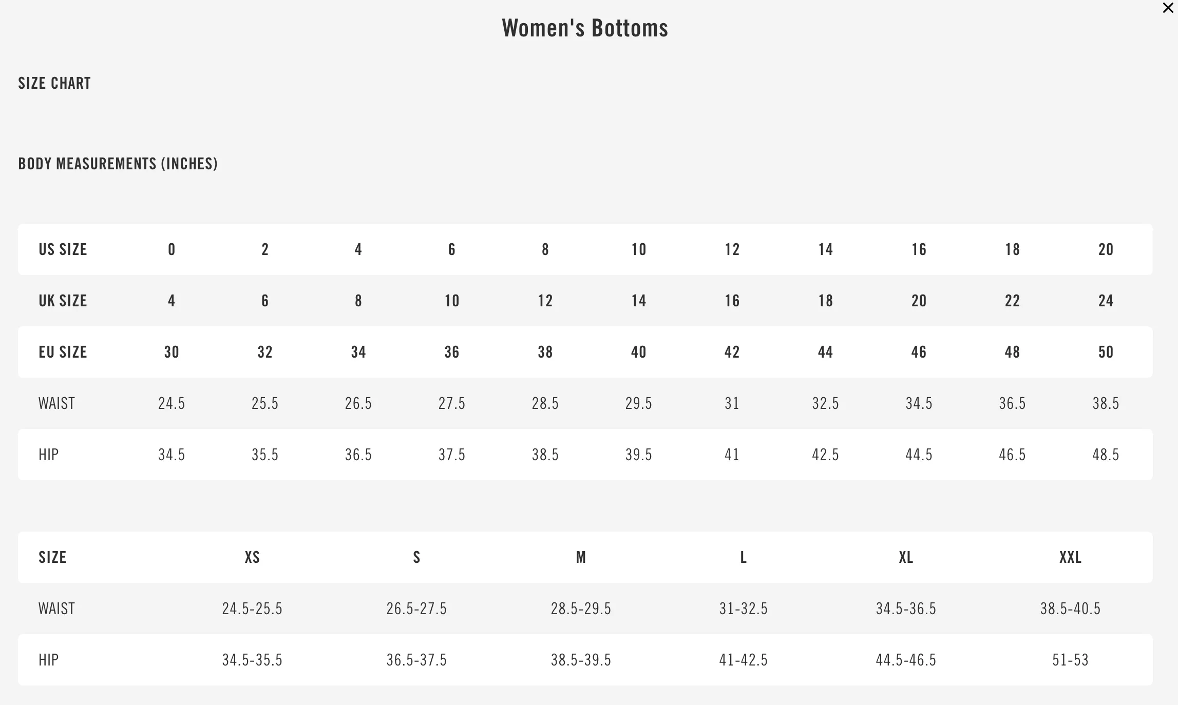Select the US SIZE row label
The image size is (1178, 705).
click(x=63, y=249)
